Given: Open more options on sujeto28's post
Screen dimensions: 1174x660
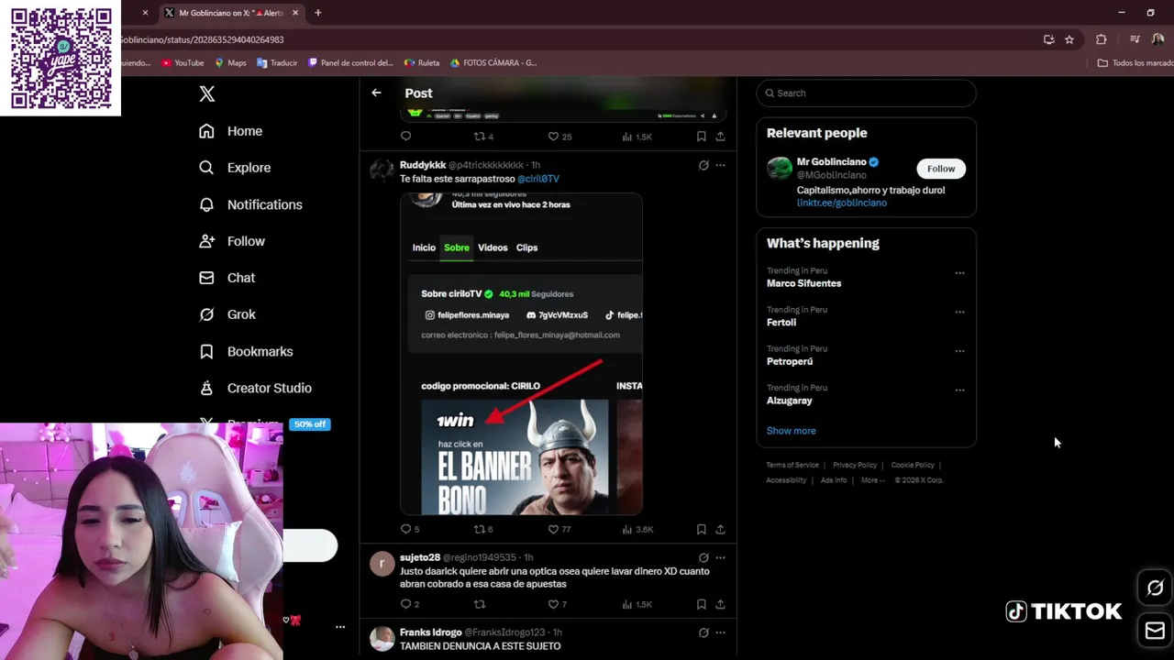Looking at the screenshot, I should pyautogui.click(x=720, y=557).
